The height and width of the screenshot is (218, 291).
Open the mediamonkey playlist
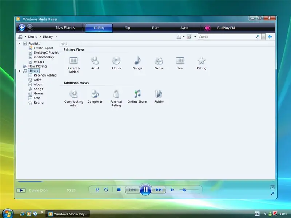coord(44,57)
